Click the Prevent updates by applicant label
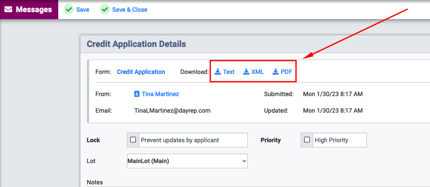 pyautogui.click(x=180, y=140)
